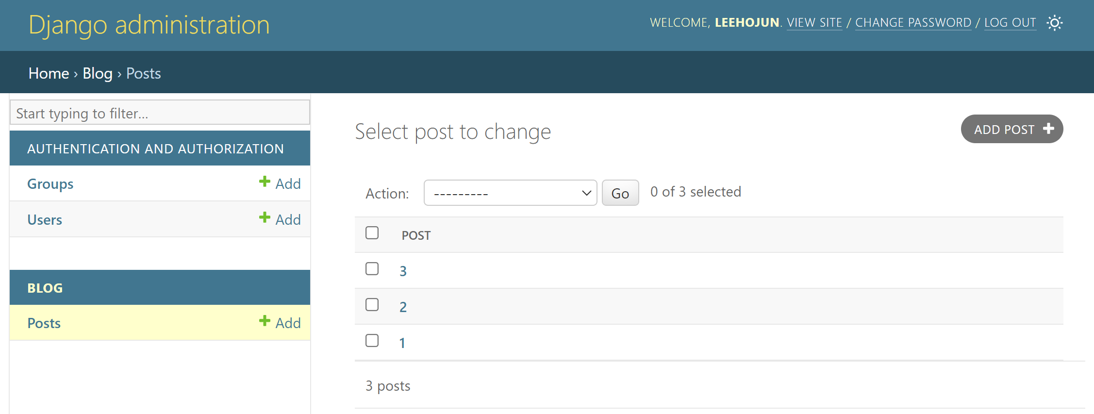Check the select-all checkbox in POST header
The height and width of the screenshot is (414, 1094).
pyautogui.click(x=372, y=232)
